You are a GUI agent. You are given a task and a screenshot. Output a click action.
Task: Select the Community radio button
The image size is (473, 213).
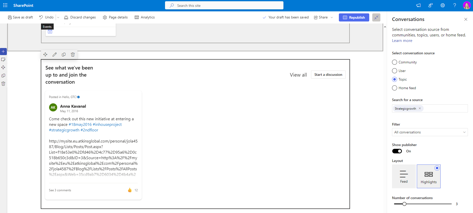tap(395, 62)
